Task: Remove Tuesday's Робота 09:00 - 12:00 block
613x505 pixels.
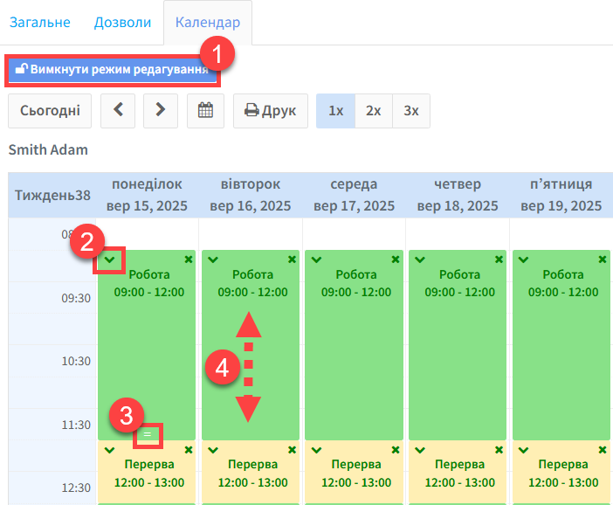Action: [x=292, y=259]
